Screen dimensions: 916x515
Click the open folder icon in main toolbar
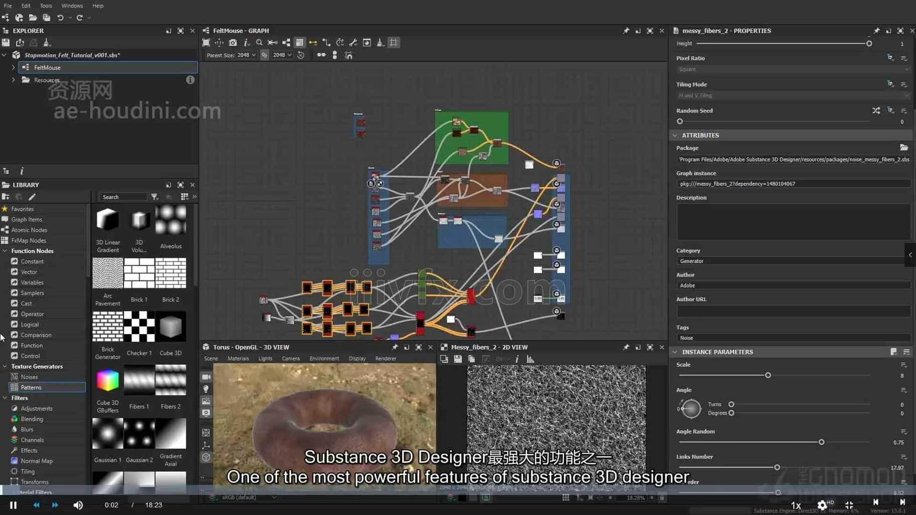pos(33,18)
